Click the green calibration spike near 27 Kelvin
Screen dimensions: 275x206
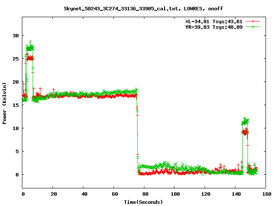pos(30,48)
